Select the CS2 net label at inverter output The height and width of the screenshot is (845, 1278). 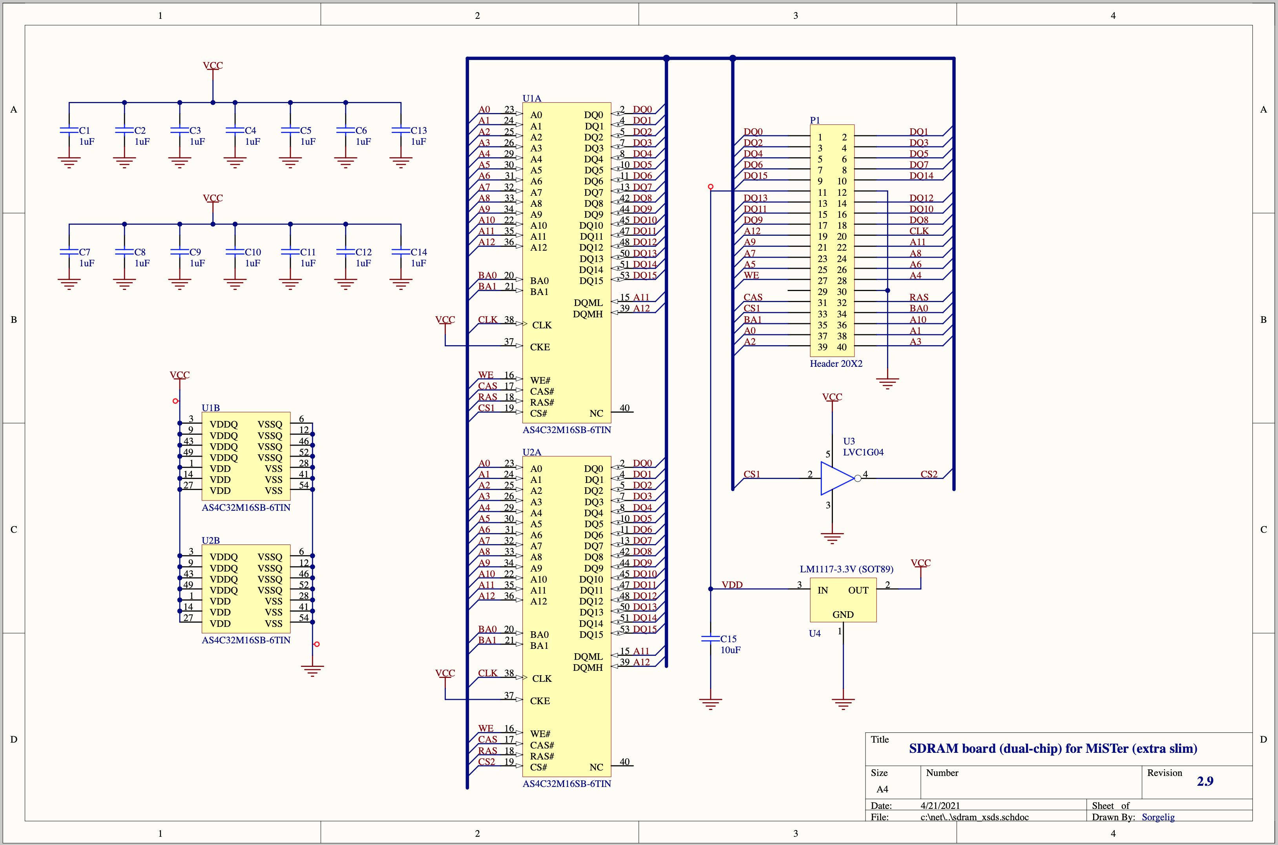click(x=929, y=474)
